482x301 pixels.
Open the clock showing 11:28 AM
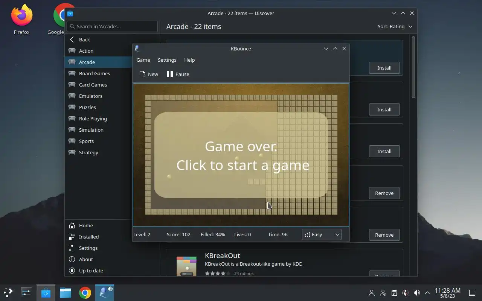447,293
